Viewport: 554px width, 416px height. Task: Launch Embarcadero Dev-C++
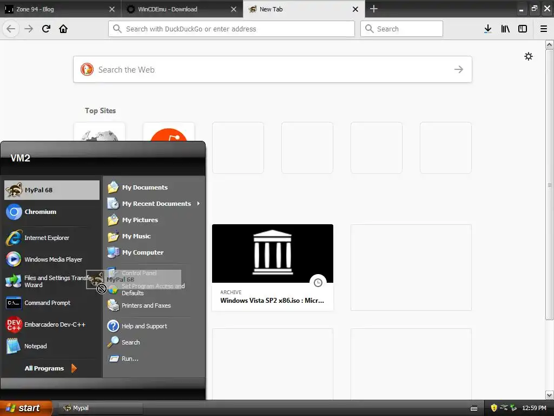52,324
